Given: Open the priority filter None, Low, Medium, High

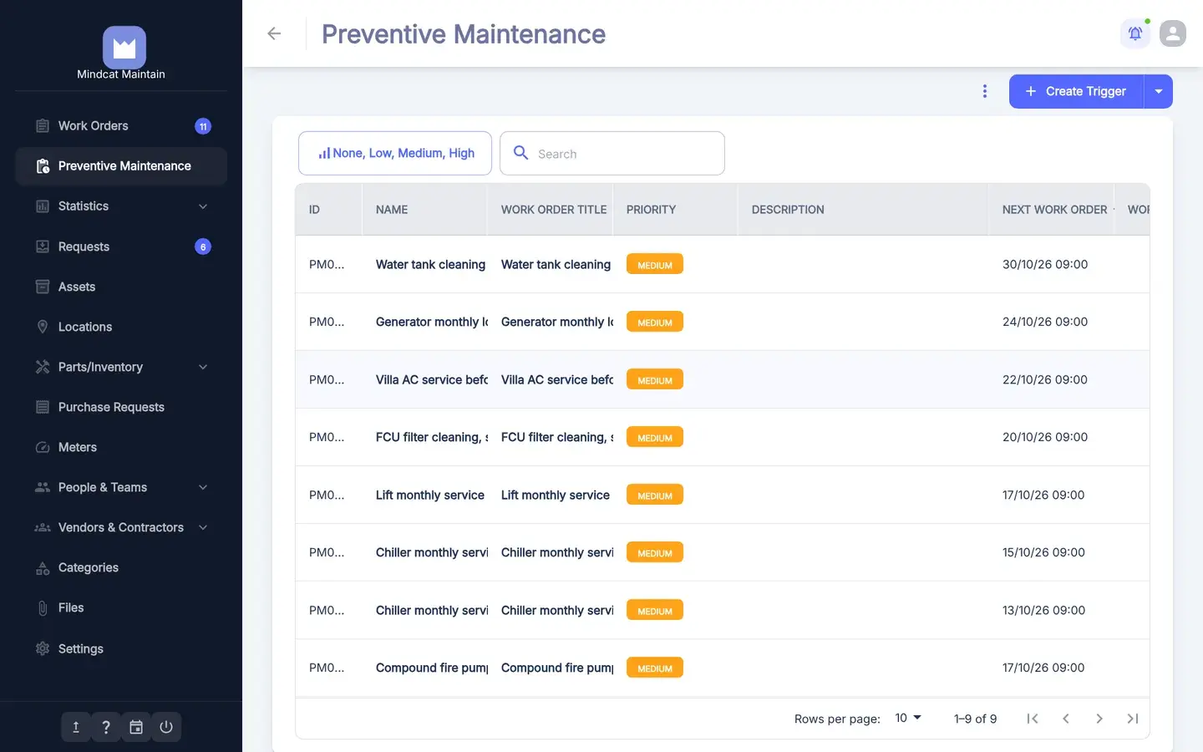Looking at the screenshot, I should 395,153.
